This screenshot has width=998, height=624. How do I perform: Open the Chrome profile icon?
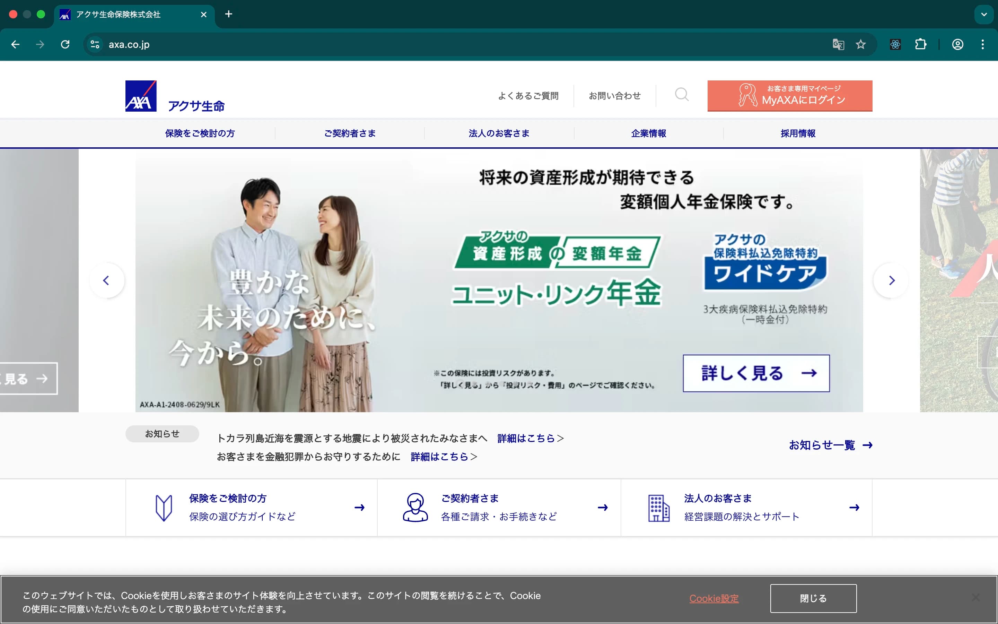click(x=957, y=44)
